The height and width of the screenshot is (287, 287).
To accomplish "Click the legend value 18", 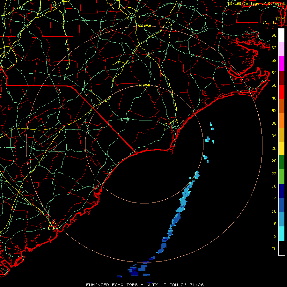I will coord(274,186).
